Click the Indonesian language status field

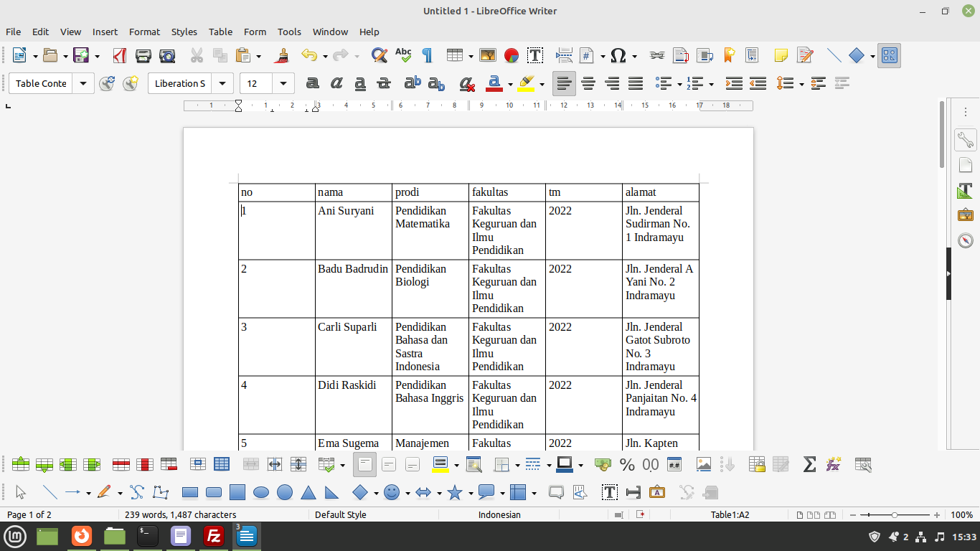coord(499,514)
